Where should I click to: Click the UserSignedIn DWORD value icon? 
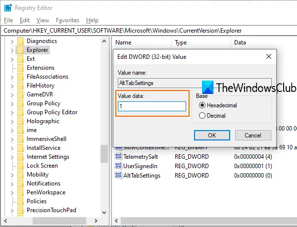pos(118,166)
